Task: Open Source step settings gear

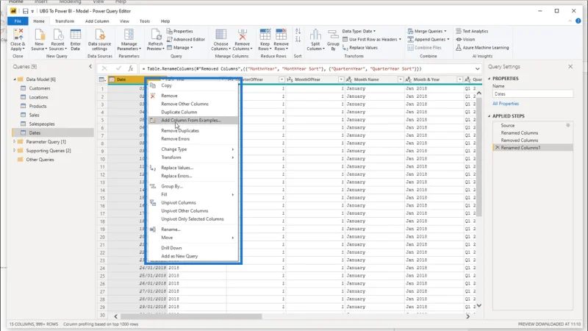Action: (x=568, y=125)
